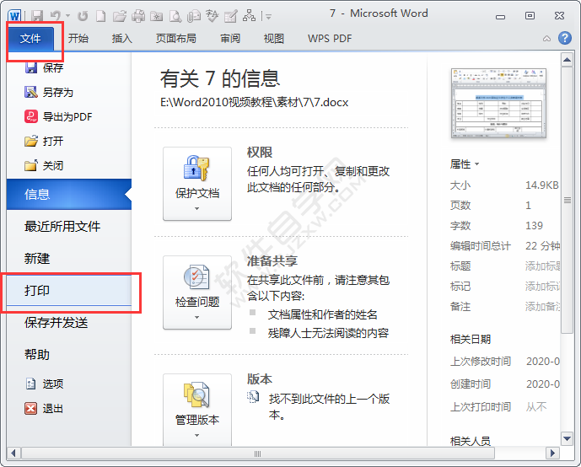Screen dimensions: 581x467
Task: Click the file path E:\Word2010视频教程\素材\7\7.docx
Action: click(x=254, y=102)
